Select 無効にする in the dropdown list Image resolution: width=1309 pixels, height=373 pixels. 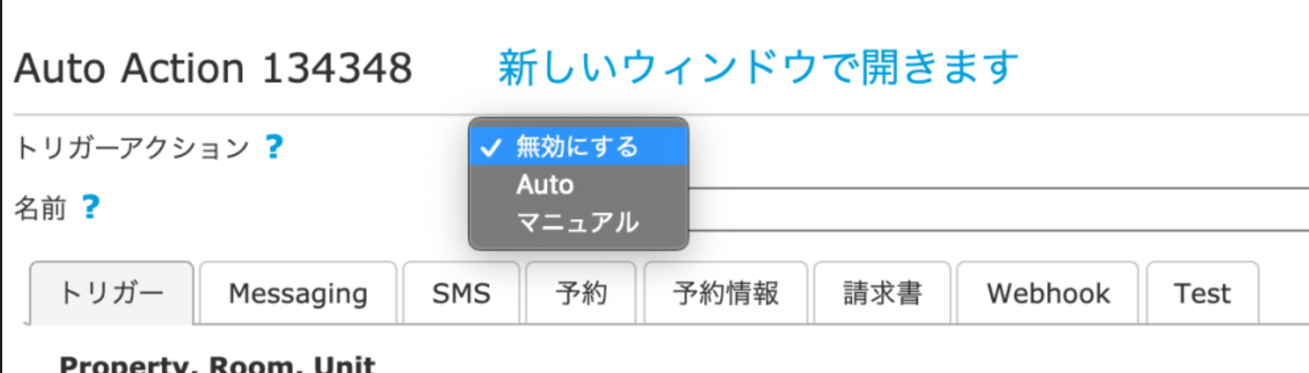click(x=577, y=146)
